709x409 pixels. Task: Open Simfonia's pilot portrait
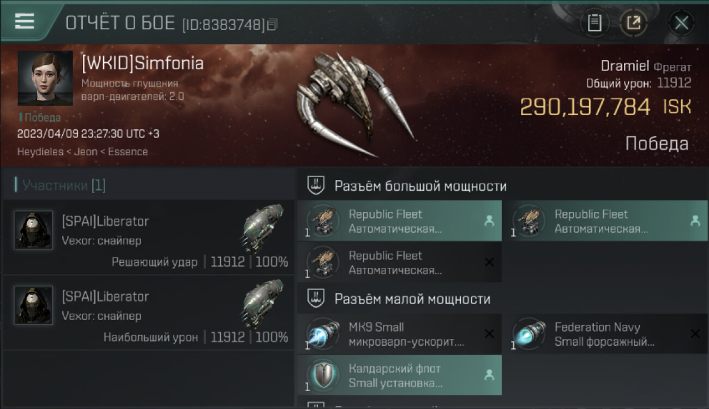(x=45, y=78)
